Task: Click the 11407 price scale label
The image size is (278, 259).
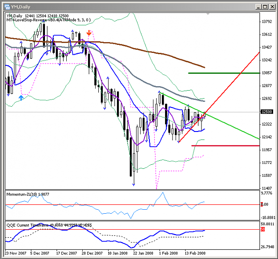Action: pyautogui.click(x=266, y=188)
